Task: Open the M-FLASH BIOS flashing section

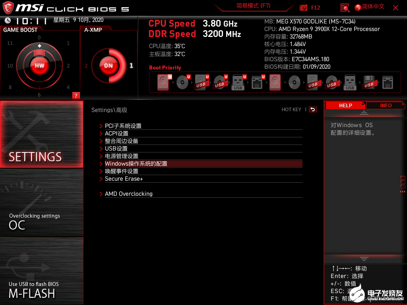Action: (x=41, y=271)
